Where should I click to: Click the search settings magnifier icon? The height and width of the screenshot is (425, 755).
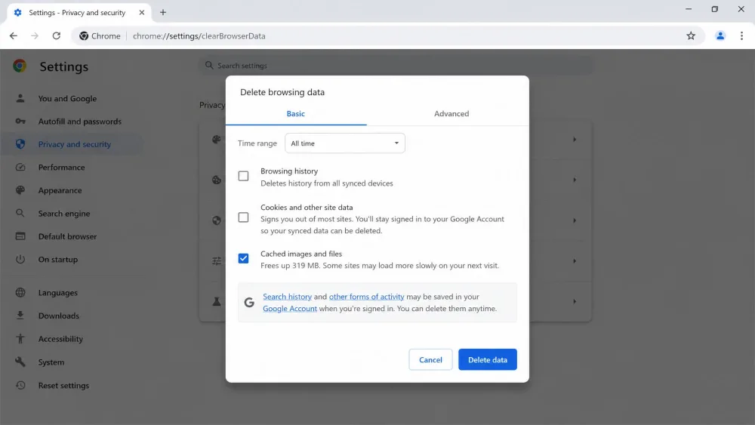pos(209,65)
